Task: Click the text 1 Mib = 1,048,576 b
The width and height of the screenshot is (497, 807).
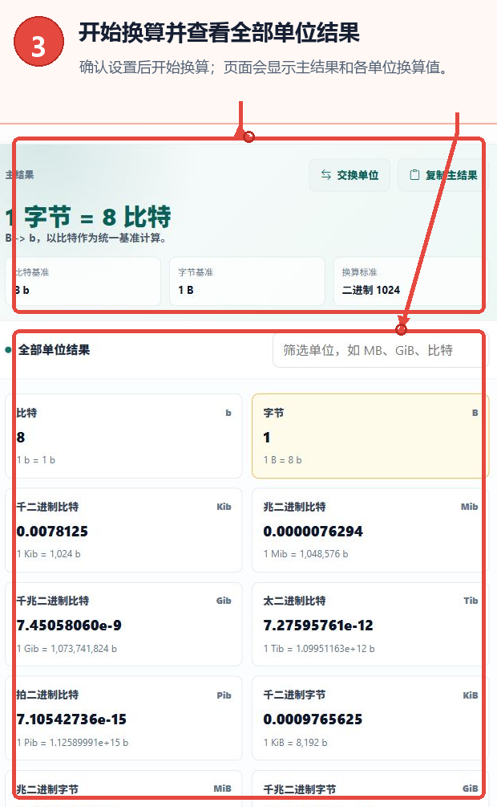Action: pos(305,554)
